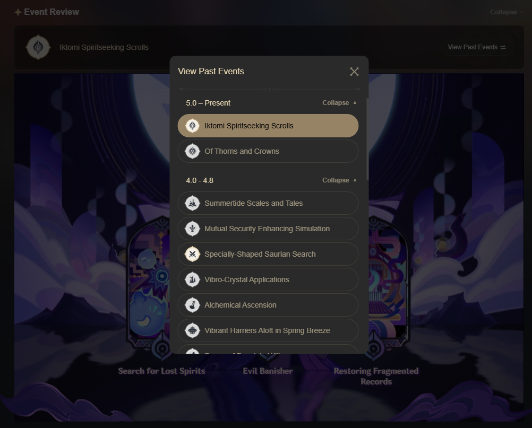Click the Of Thorns and Crowns icon

coord(192,151)
